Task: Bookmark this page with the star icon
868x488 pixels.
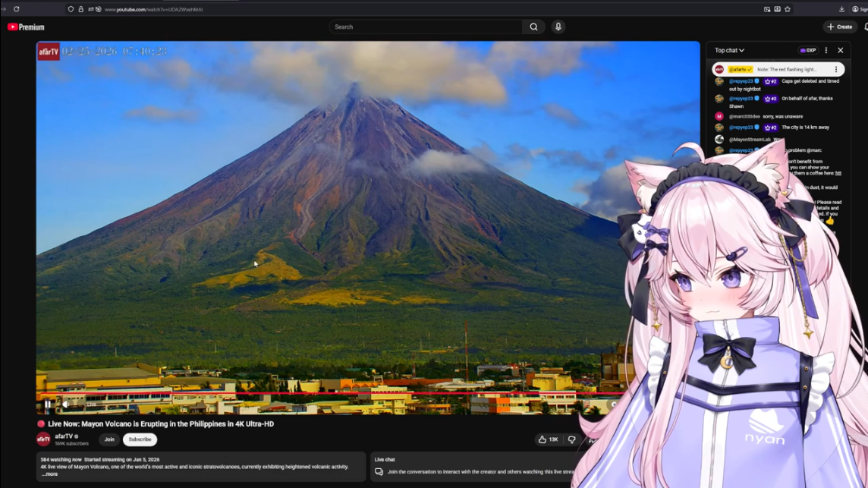Action: click(787, 9)
